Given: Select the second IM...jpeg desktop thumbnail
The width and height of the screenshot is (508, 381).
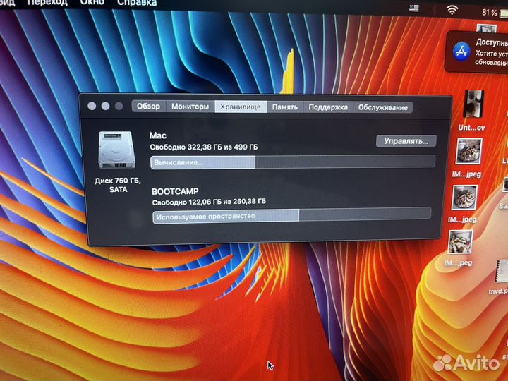Looking at the screenshot, I should [464, 198].
